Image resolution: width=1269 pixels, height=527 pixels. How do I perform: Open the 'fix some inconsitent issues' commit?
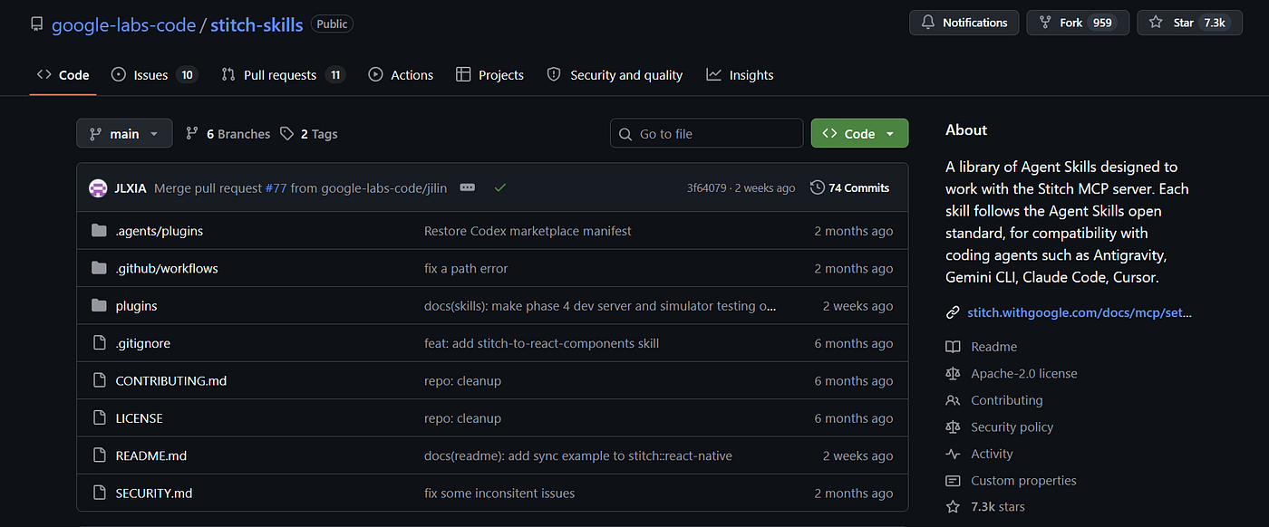pyautogui.click(x=499, y=493)
